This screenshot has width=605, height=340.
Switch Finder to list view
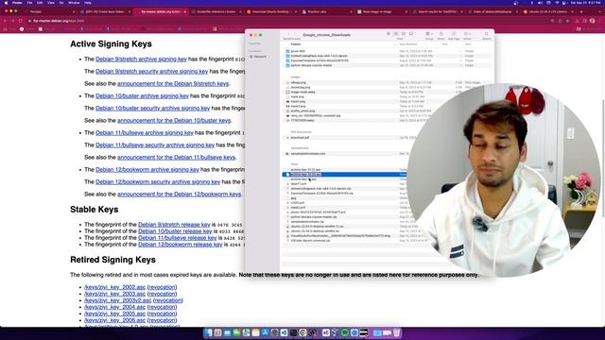[x=396, y=34]
